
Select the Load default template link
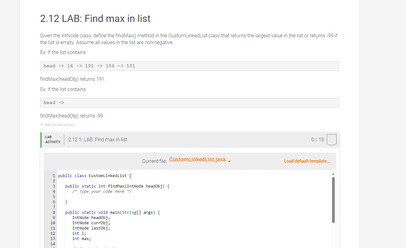click(307, 161)
